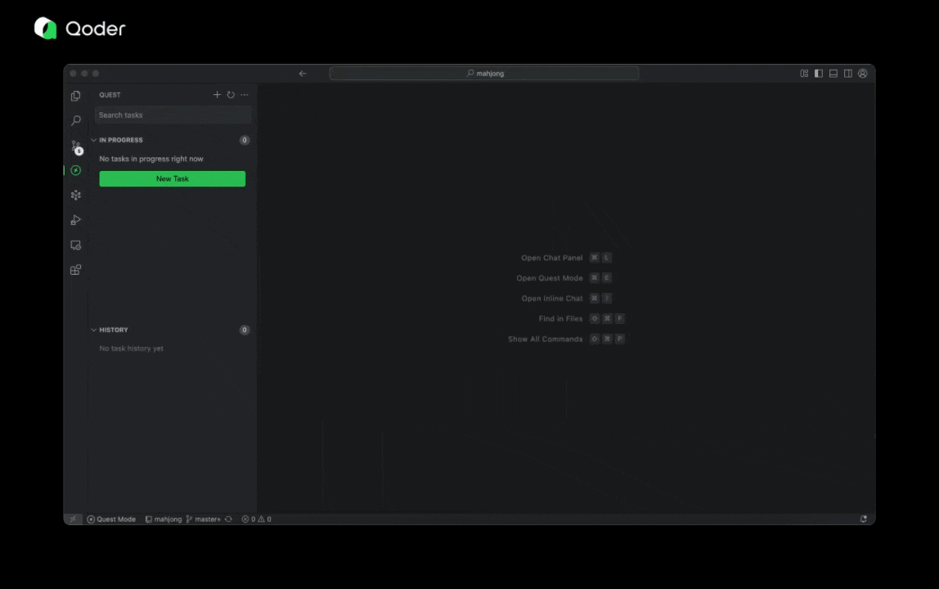
Task: Open the errors and warnings indicator
Action: [x=256, y=519]
